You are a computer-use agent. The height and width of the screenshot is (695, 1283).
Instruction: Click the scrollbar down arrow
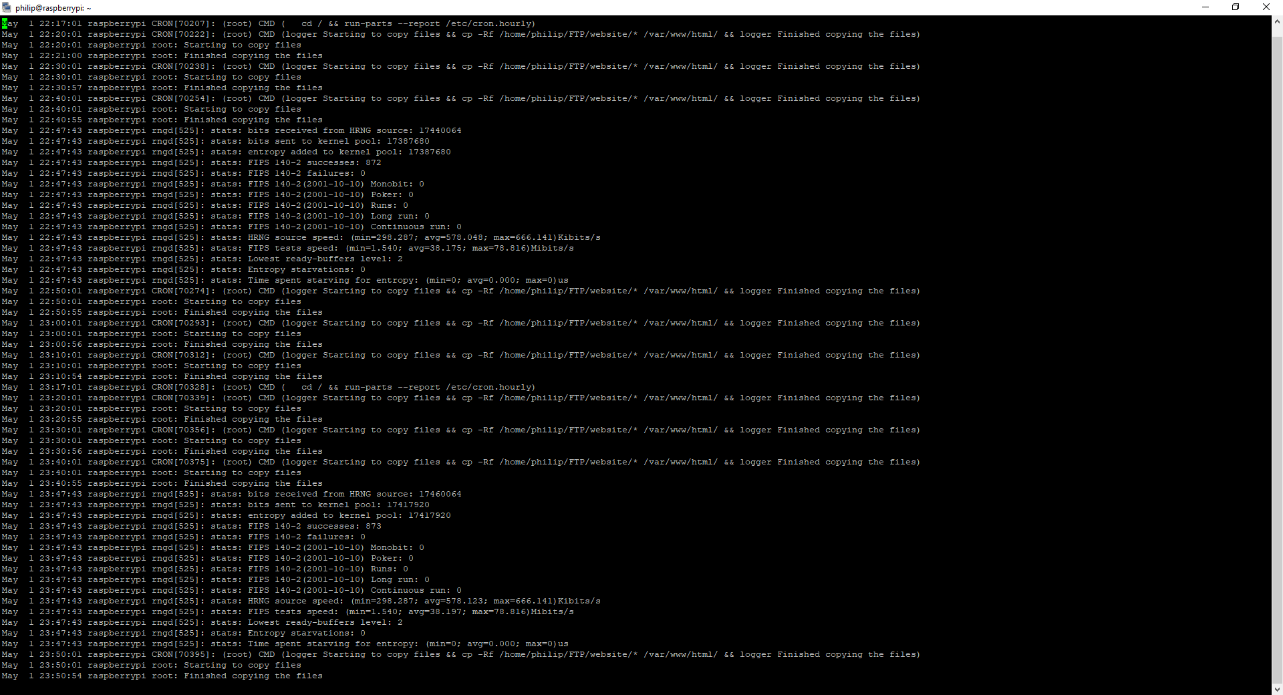[1277, 689]
